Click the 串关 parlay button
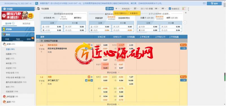 tap(110, 9)
